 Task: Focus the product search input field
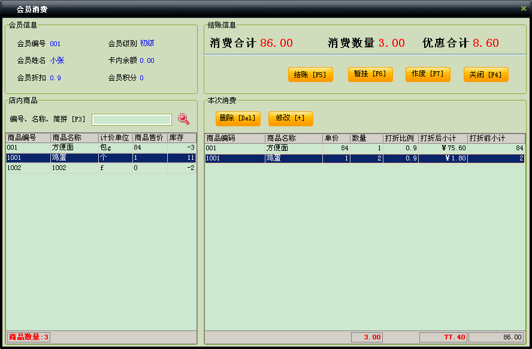(132, 120)
